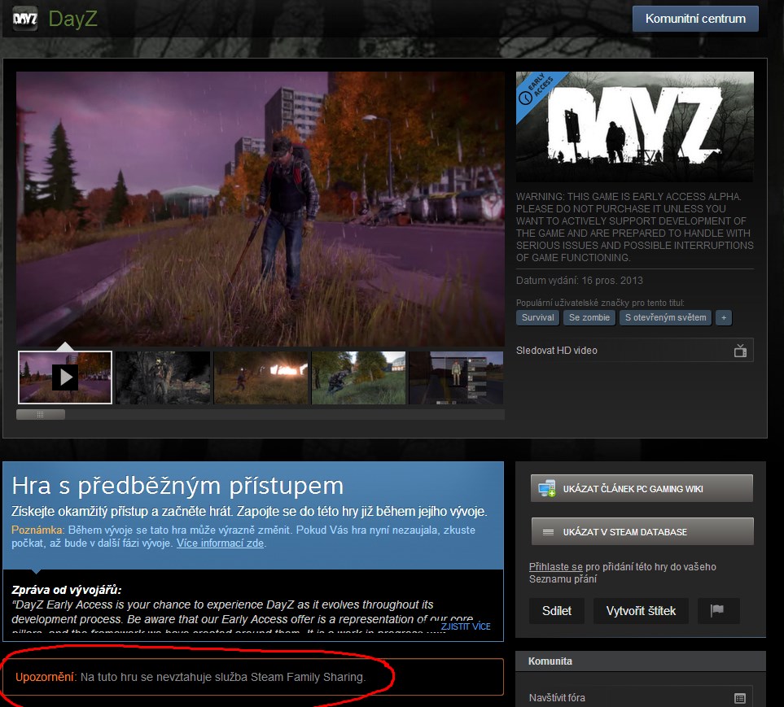Image resolution: width=784 pixels, height=707 pixels.
Task: Open Komunitní centrum community hub
Action: click(695, 19)
